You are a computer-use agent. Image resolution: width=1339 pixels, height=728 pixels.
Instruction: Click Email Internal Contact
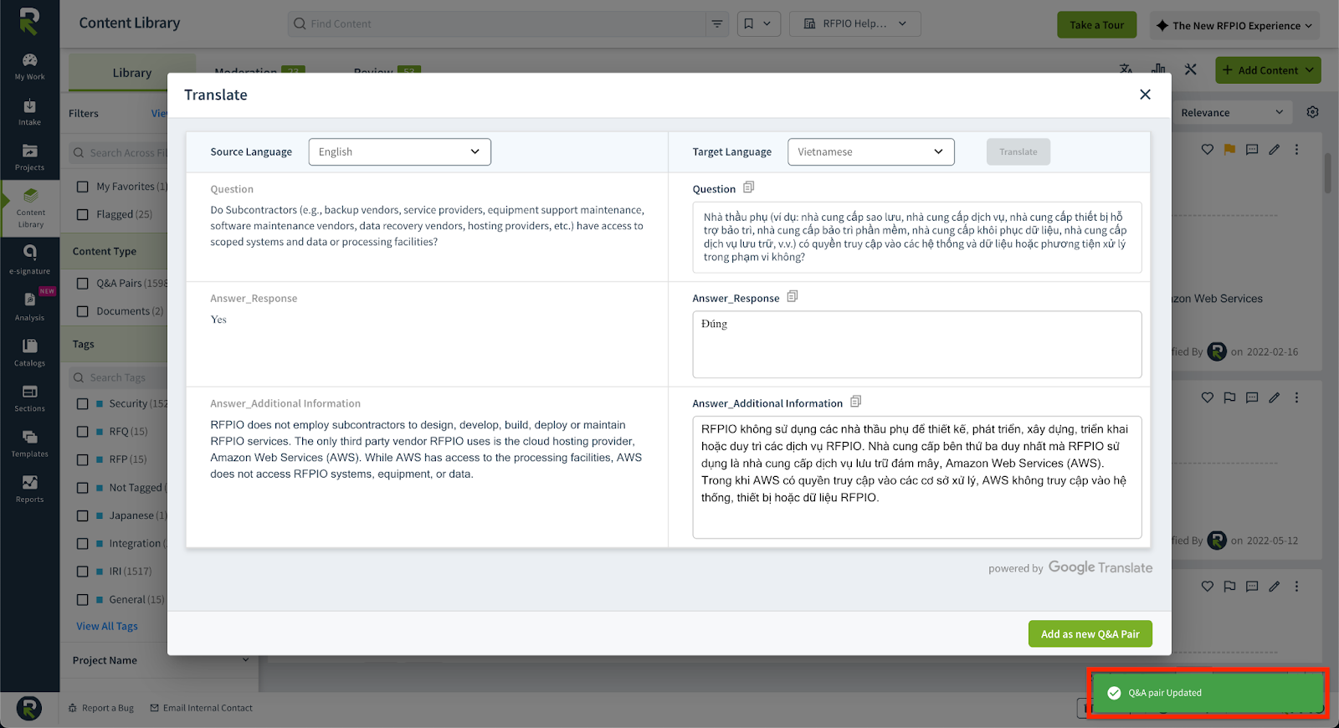click(201, 708)
